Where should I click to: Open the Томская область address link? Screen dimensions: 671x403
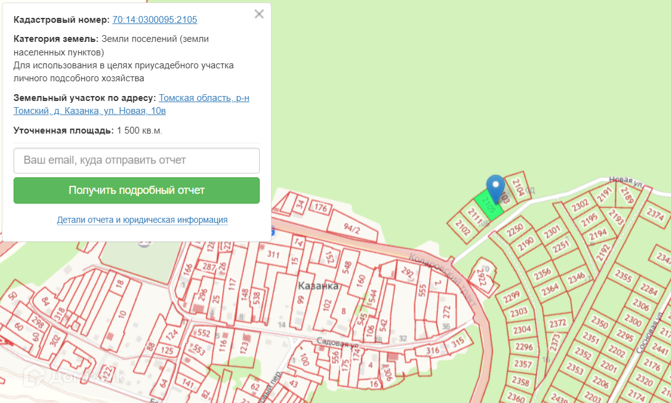click(131, 105)
